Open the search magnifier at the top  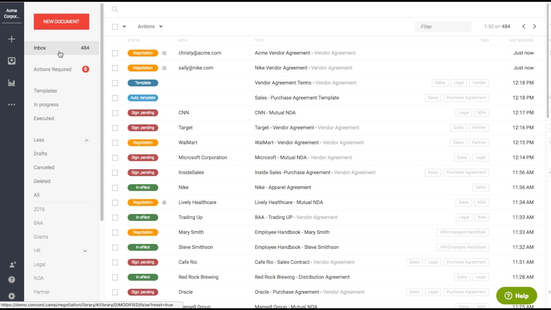115,9
